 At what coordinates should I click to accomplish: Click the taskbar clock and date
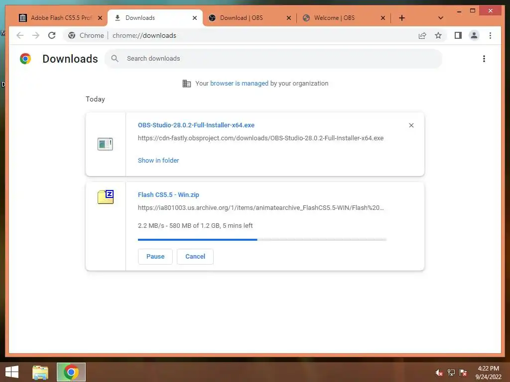pos(489,373)
